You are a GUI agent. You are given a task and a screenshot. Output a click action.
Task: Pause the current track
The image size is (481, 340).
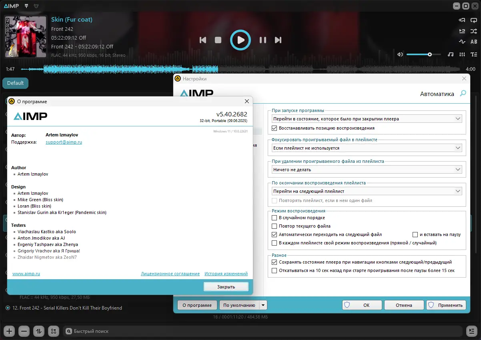pos(263,40)
